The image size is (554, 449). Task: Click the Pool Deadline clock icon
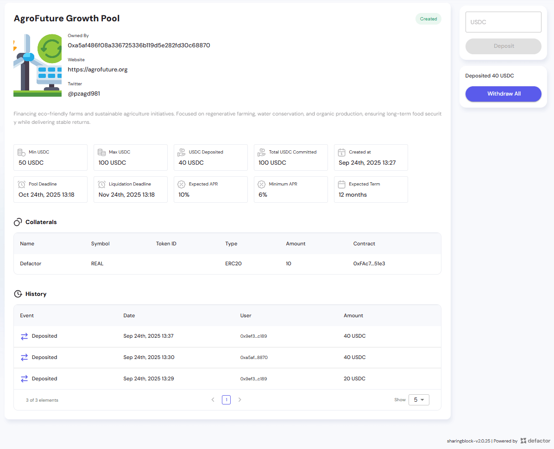tap(21, 184)
